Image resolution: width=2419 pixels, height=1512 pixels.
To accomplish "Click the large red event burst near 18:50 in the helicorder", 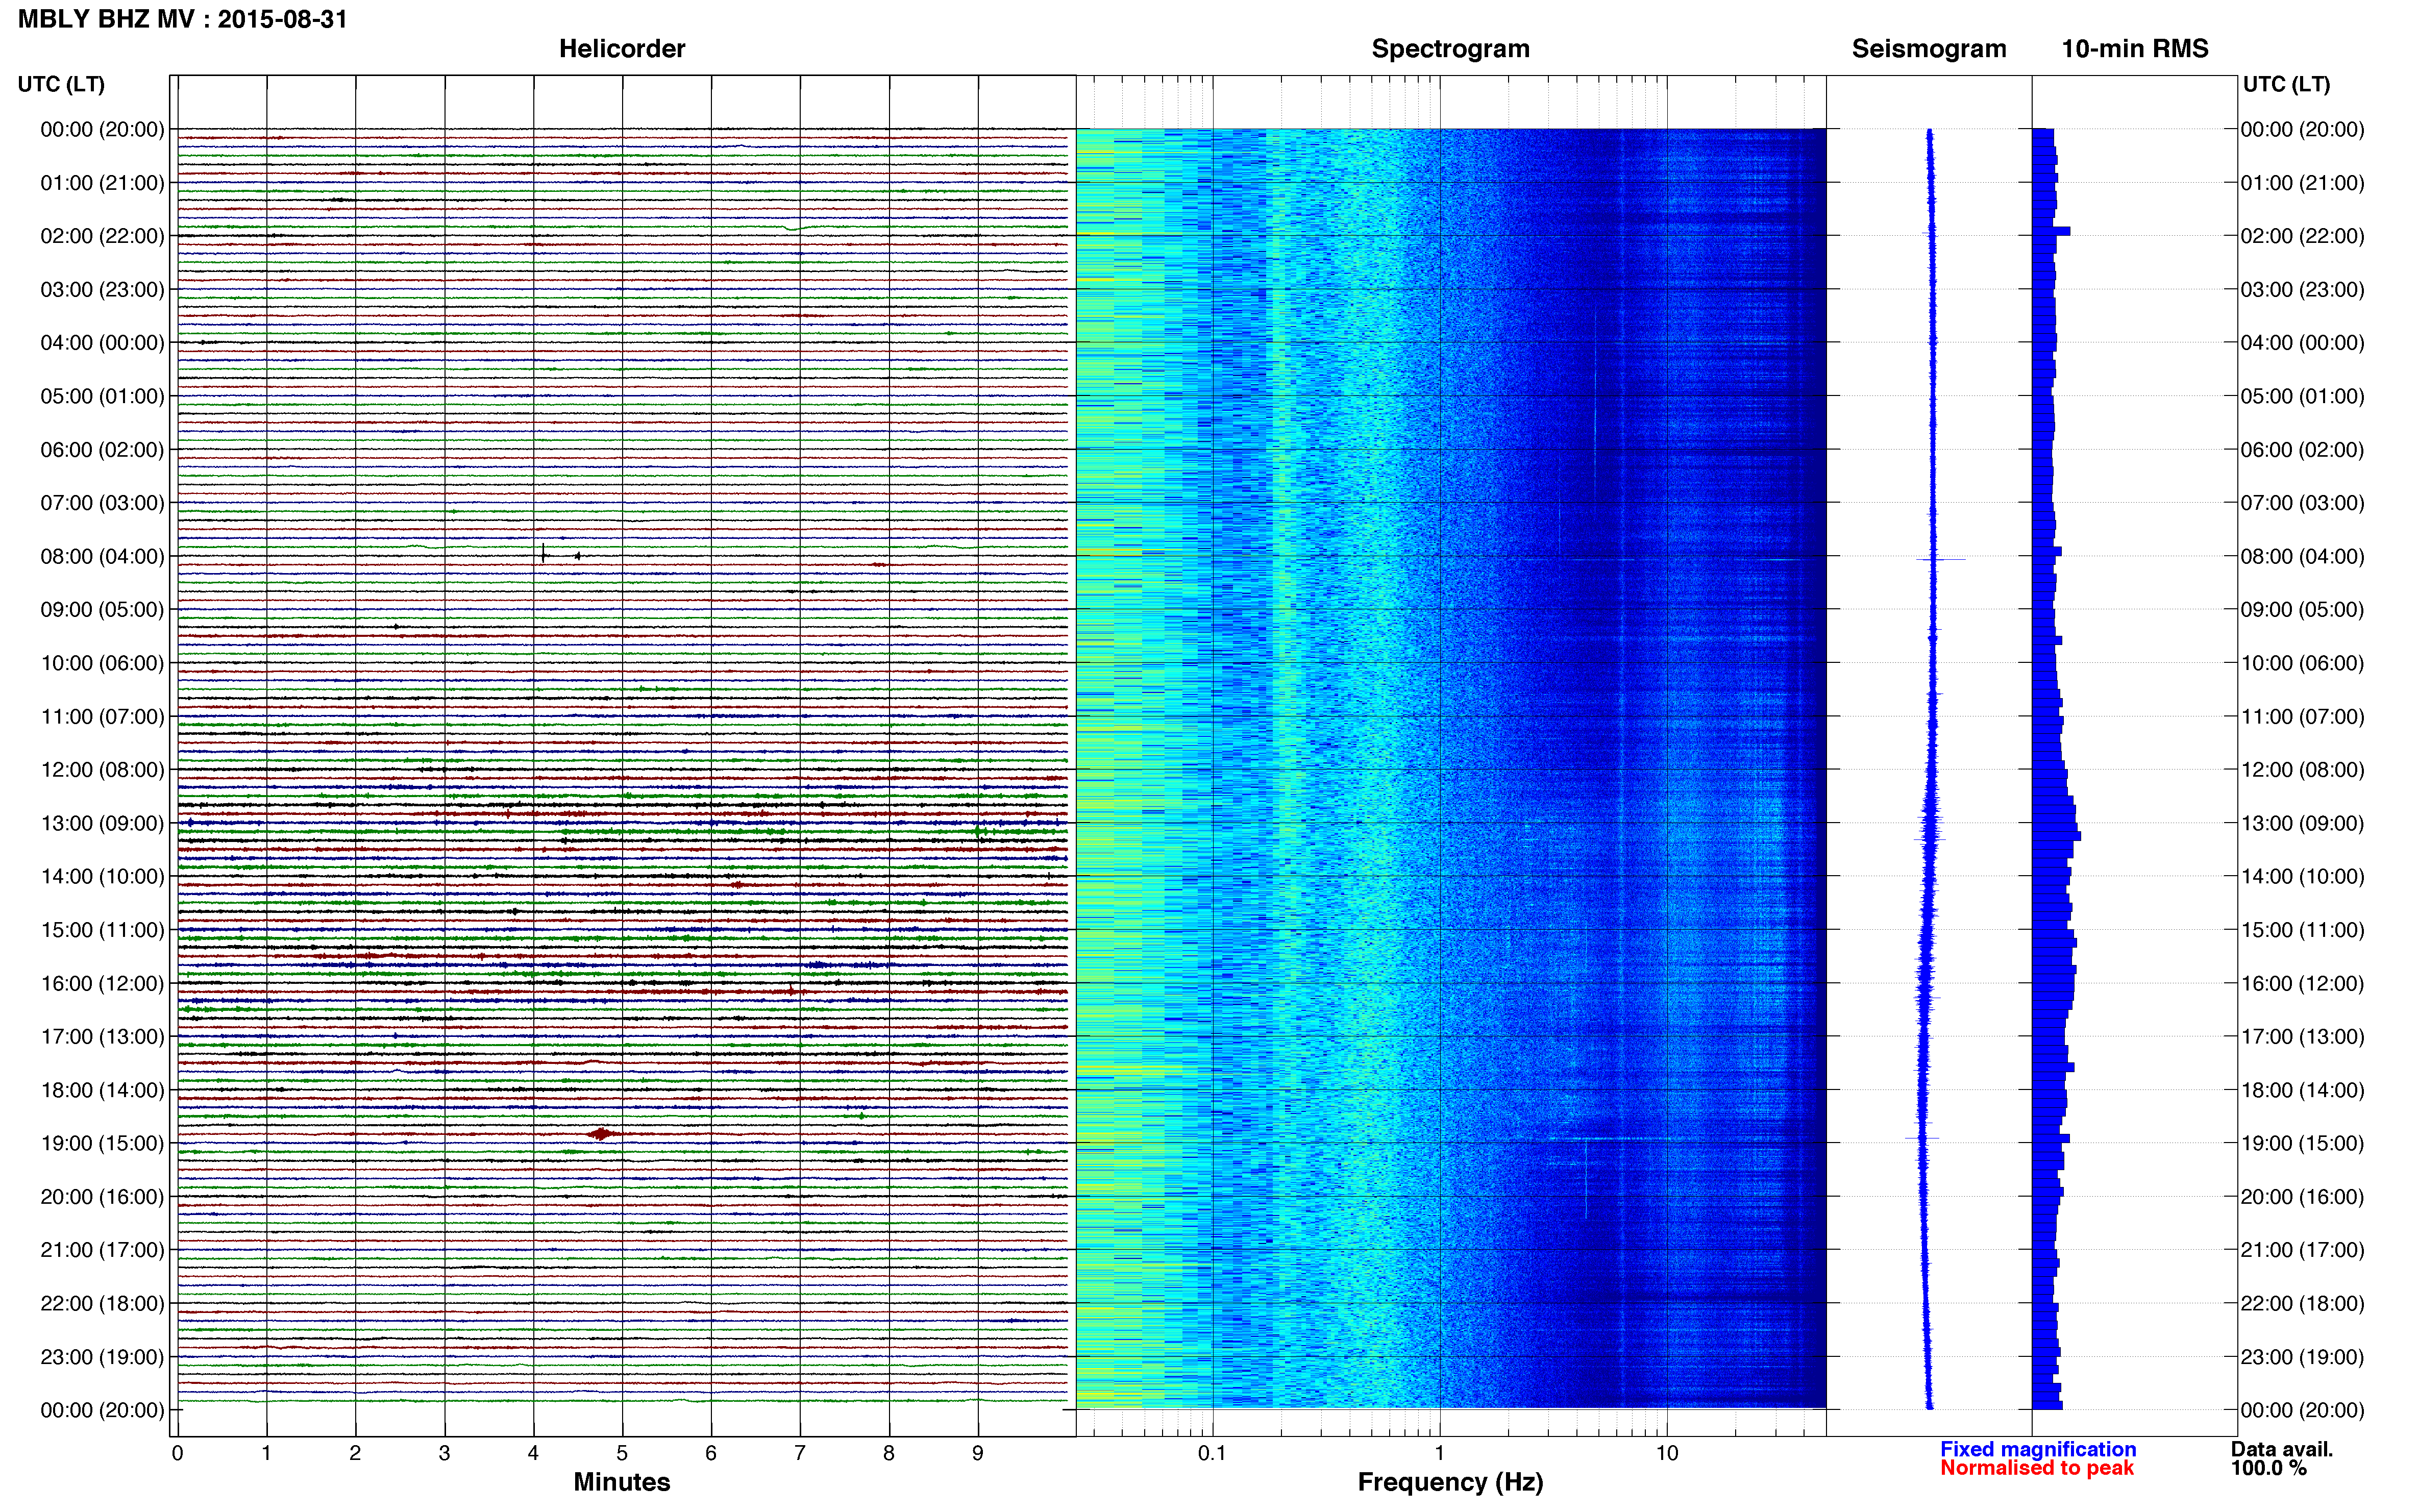I will [602, 1133].
